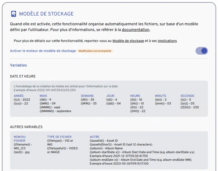Viewport: 218px width, 171px height.
Task: Toggle the storage template engine switch
Action: click(x=202, y=51)
